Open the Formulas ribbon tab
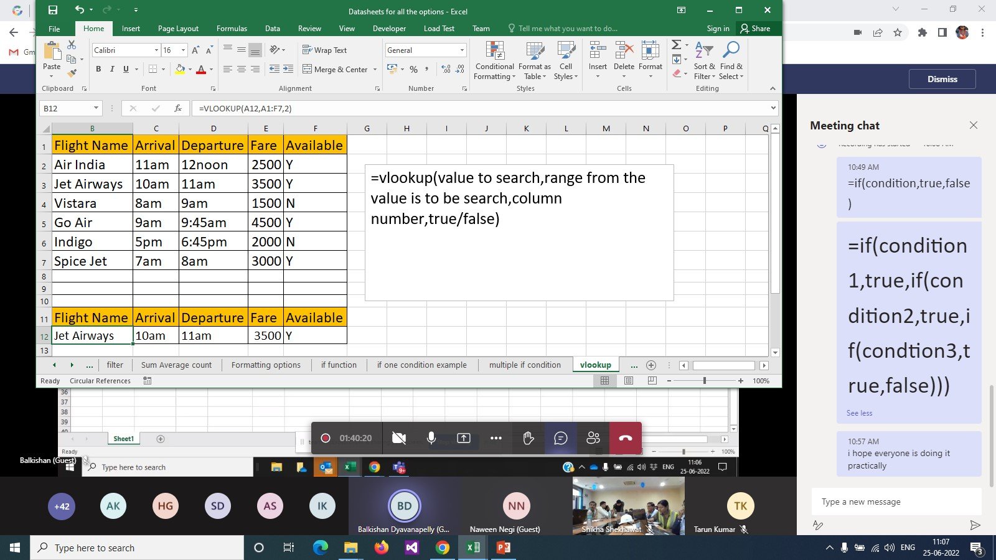The width and height of the screenshot is (996, 560). point(232,29)
